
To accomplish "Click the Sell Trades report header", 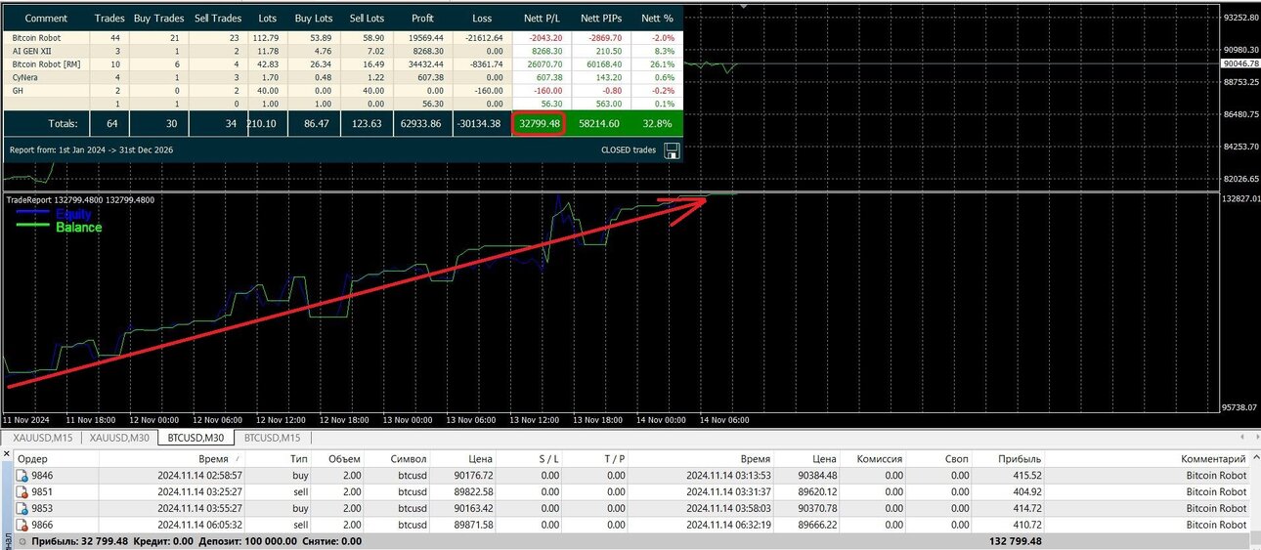I will tap(218, 19).
